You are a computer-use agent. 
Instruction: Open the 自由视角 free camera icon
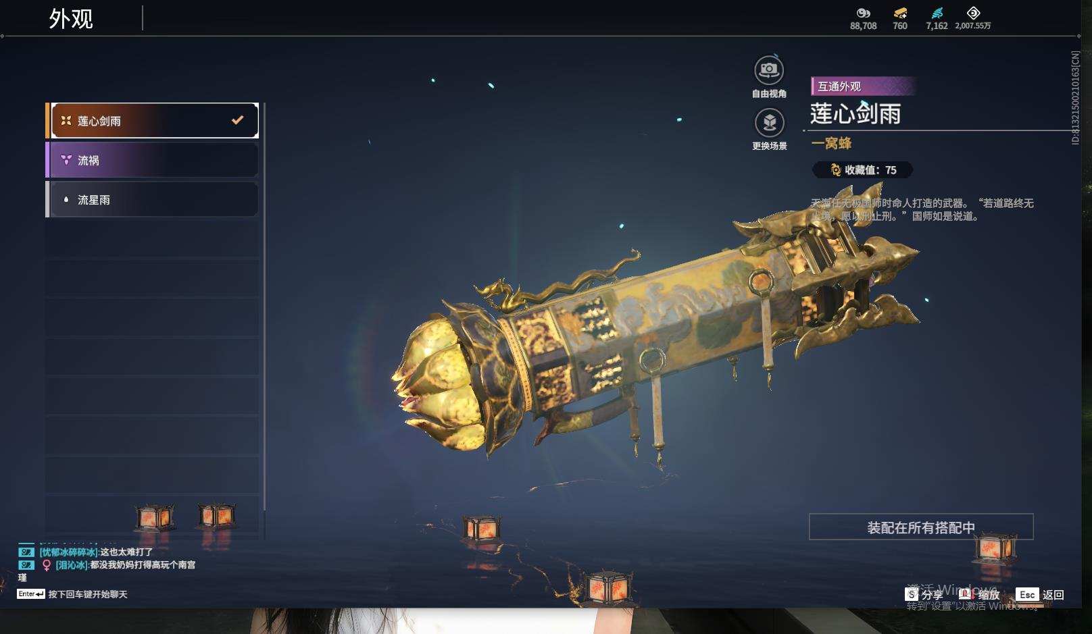pos(769,70)
